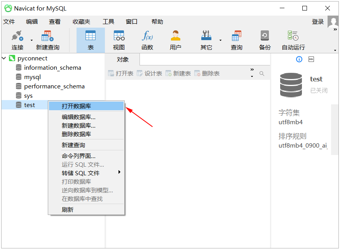340x250 pixels.
Task: Collapse the pyconnect connection tree
Action: point(4,58)
